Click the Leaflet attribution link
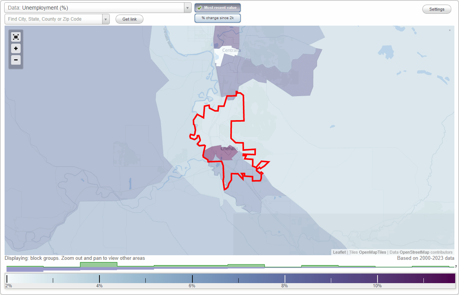 (339, 252)
